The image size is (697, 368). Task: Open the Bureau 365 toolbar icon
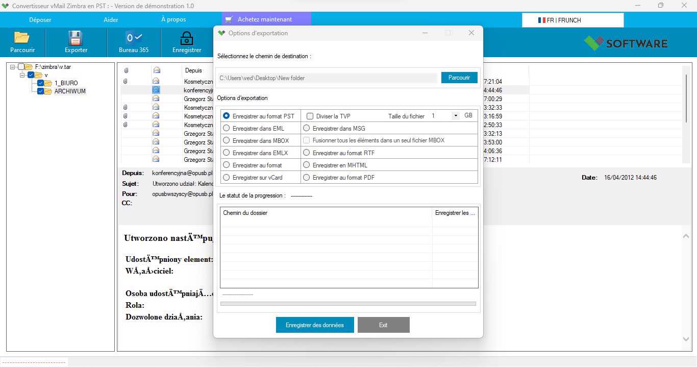[134, 38]
